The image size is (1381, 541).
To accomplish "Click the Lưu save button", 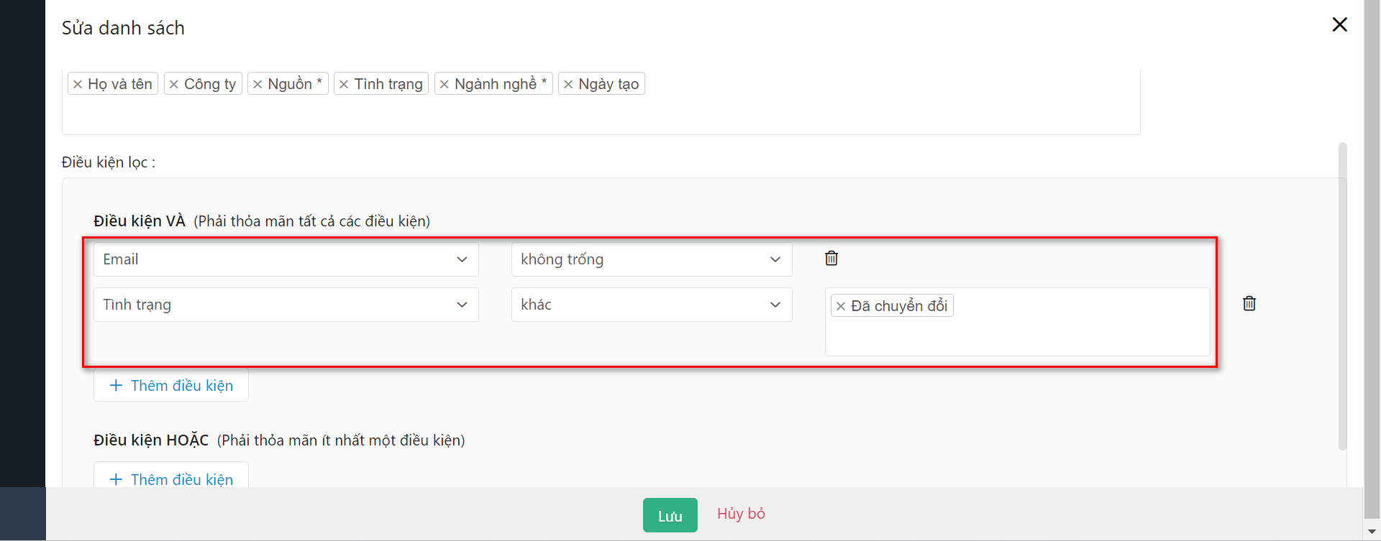I will coord(670,515).
